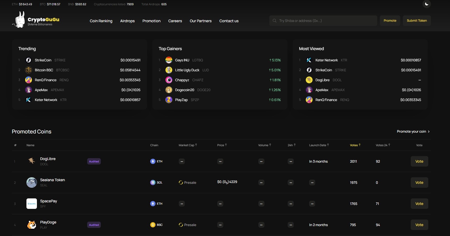Open Sealana Token seal logo
Viewport: 450px width, 236px height.
tap(32, 182)
